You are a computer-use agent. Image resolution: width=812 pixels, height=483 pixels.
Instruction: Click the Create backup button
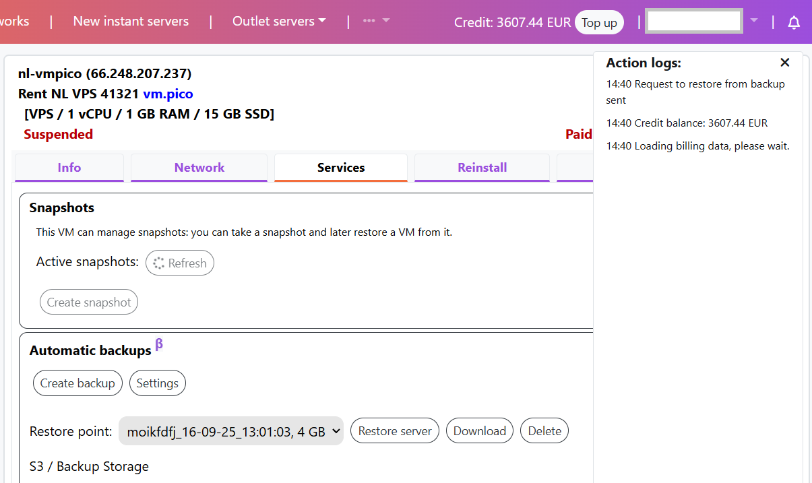[77, 383]
